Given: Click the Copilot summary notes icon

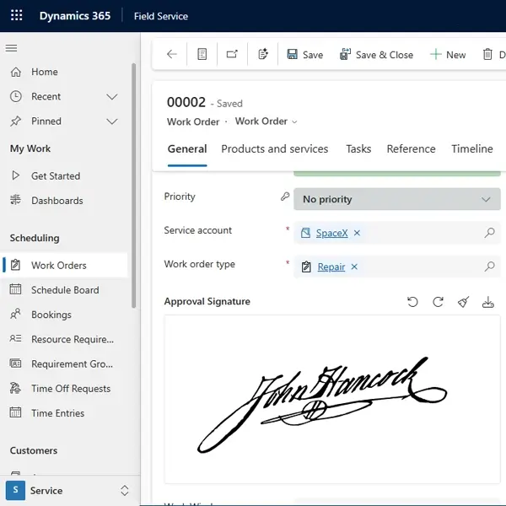Looking at the screenshot, I should 263,54.
